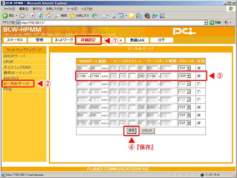
Task: Open the ヘルプ(H) menu
Action: [87, 9]
